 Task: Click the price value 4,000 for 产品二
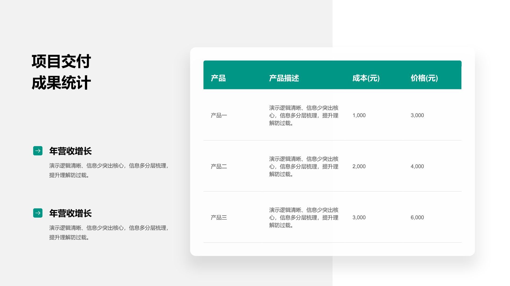(416, 166)
